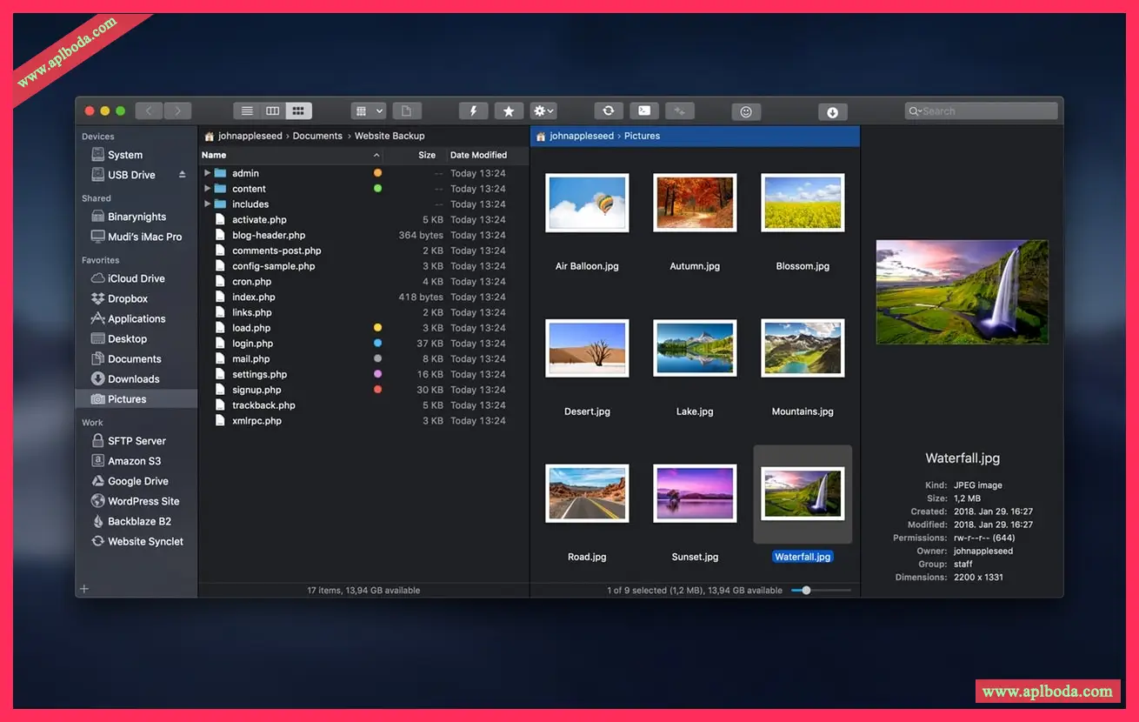
Task: Click Pictures in right pane path bar
Action: point(642,136)
